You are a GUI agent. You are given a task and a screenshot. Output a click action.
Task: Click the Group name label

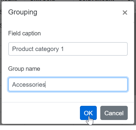24,69
